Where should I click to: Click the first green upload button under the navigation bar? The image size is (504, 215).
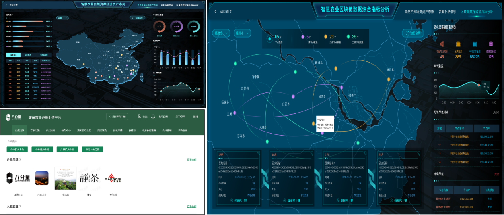(17, 150)
